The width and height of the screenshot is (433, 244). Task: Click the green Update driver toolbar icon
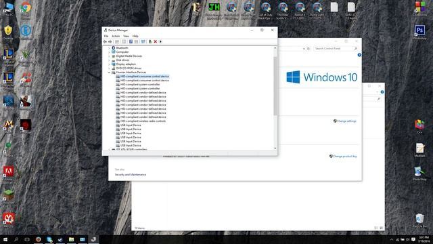(150, 42)
